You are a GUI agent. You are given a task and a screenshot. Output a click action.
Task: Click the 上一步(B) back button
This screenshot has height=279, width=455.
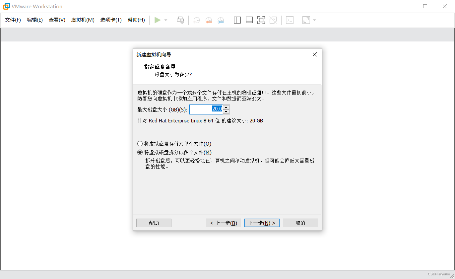[x=224, y=223]
